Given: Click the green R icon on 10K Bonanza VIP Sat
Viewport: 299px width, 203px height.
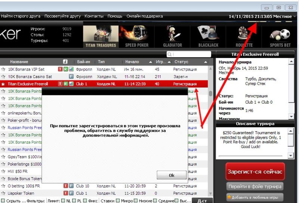Looking at the screenshot, I should click(66, 69).
